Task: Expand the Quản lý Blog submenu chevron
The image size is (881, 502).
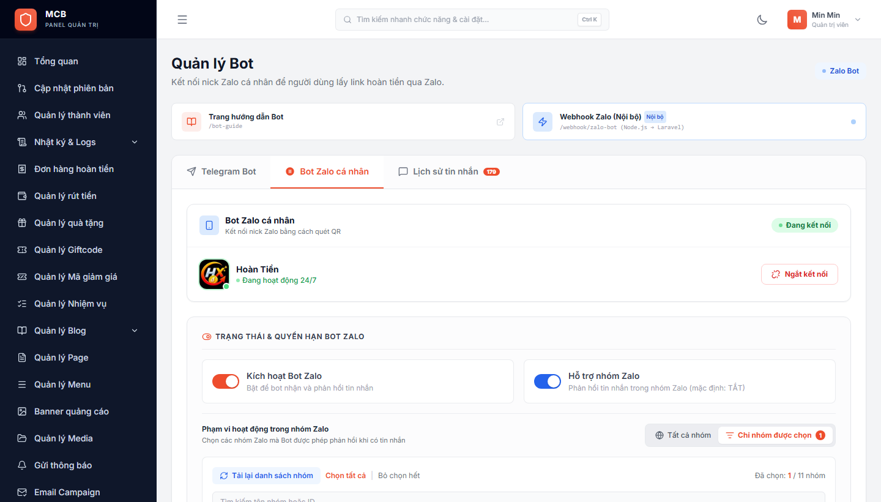Action: pos(135,331)
